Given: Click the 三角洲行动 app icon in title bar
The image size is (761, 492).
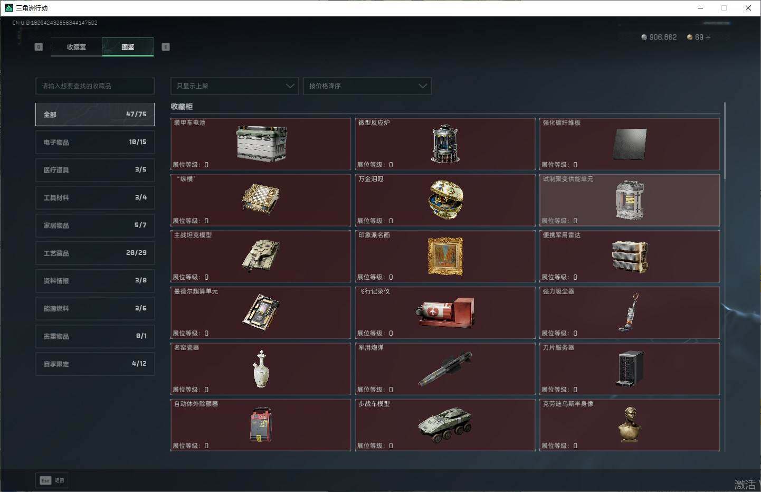Looking at the screenshot, I should [x=8, y=8].
